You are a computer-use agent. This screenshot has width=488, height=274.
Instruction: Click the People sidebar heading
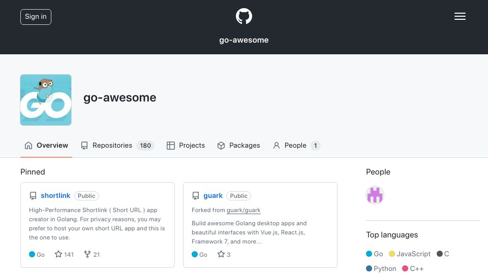pos(378,172)
